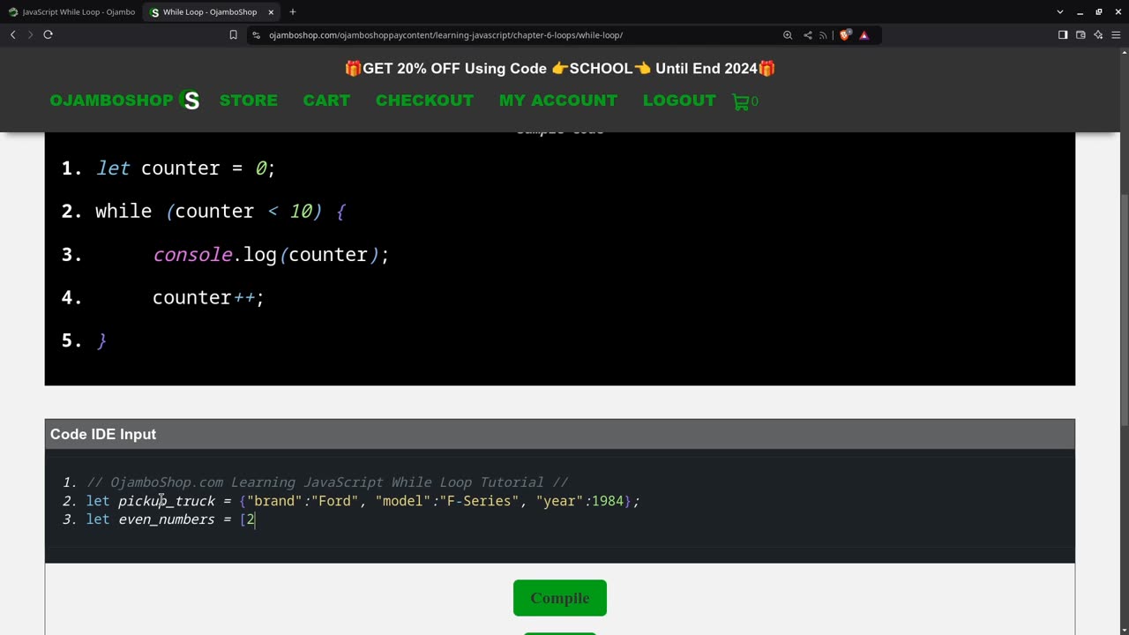
Task: Select the While Loop - OjamboShop tab
Action: click(213, 11)
